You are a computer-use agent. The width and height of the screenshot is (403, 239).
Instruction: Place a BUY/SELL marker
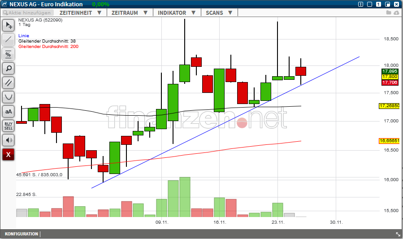tap(9, 126)
